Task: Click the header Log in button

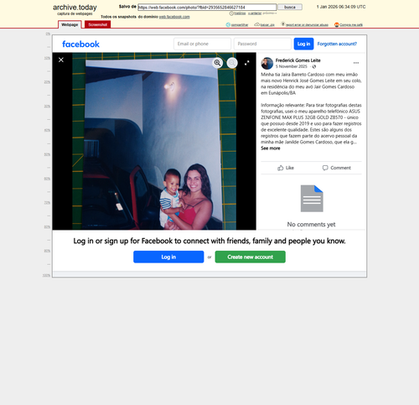Action: click(x=303, y=44)
